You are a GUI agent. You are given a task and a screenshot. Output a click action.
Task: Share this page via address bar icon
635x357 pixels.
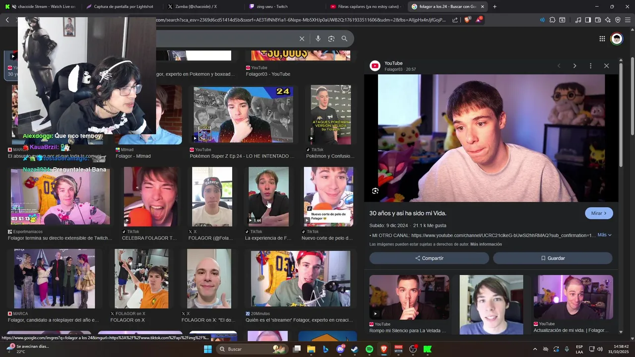click(455, 20)
